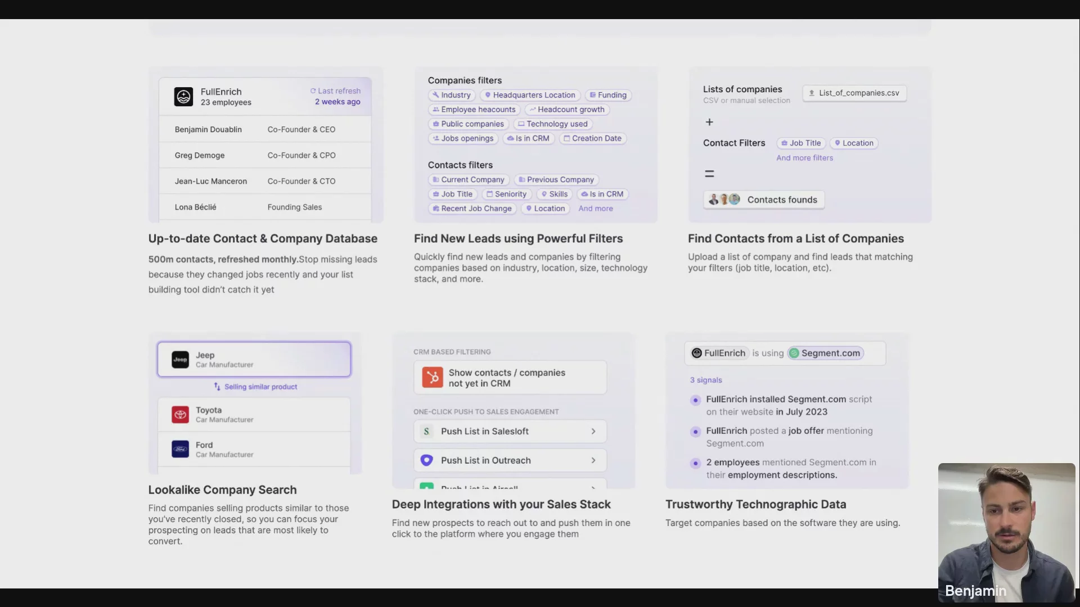Click Push List in Salesloft

(x=510, y=432)
